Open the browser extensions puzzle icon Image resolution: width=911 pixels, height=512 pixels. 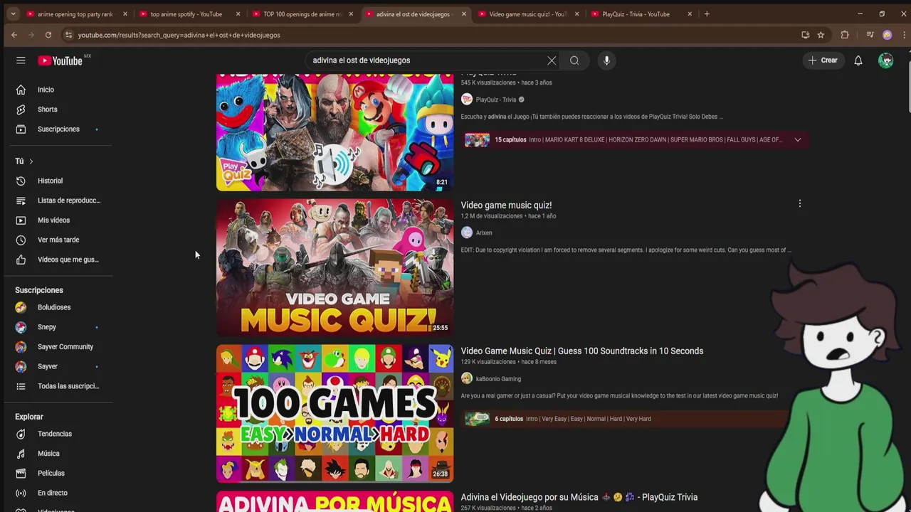(x=845, y=35)
